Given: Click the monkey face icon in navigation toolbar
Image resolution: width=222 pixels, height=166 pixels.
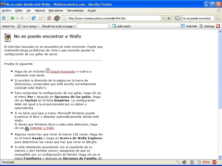Looking at the screenshot, I should click(57, 18).
